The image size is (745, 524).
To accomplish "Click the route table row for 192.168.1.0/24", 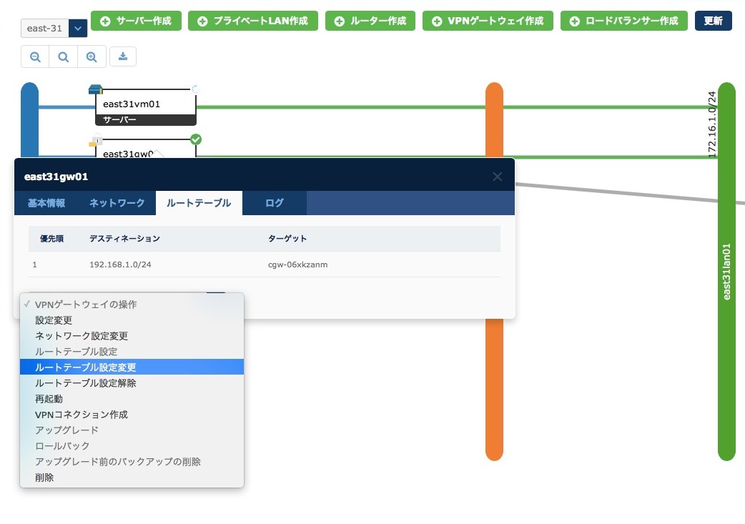I will click(265, 265).
